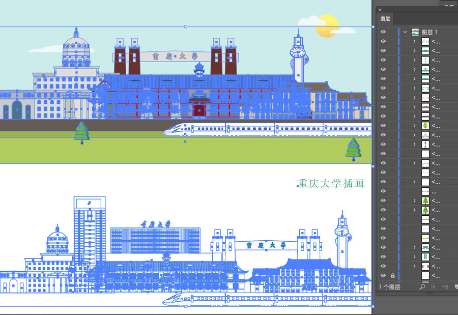Viewport: 458px width, 315px height.
Task: Click the gray clock tower layer thumbnail
Action: tap(425, 145)
